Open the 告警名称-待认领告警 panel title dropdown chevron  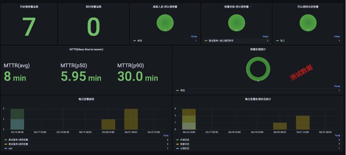(250, 7)
